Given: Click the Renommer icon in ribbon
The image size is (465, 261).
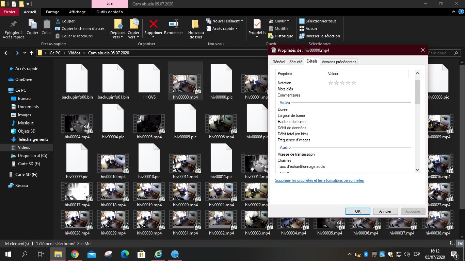Looking at the screenshot, I should 174,24.
